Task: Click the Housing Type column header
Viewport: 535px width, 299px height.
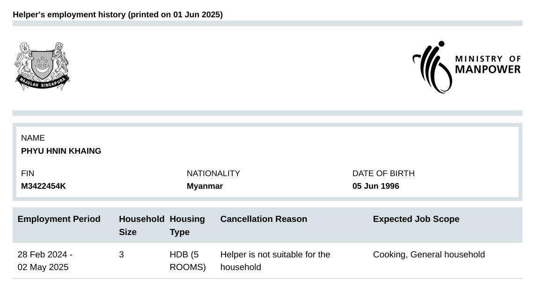Action: click(x=187, y=226)
